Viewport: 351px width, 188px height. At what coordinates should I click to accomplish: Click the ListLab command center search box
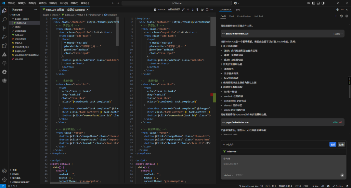click(x=176, y=3)
